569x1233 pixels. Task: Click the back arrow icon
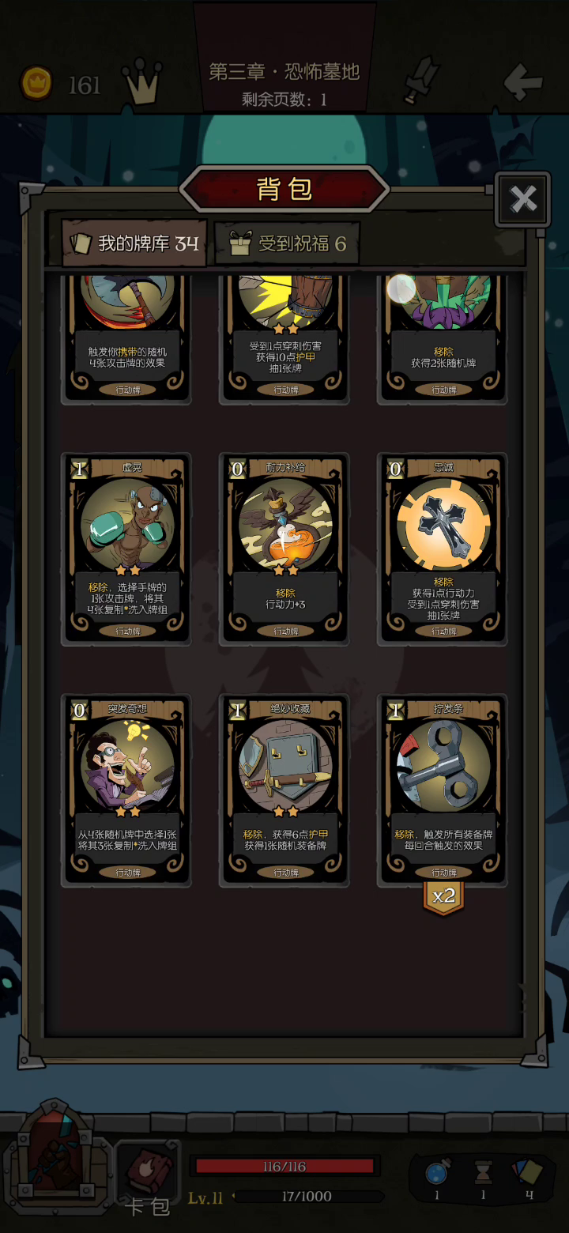point(523,81)
